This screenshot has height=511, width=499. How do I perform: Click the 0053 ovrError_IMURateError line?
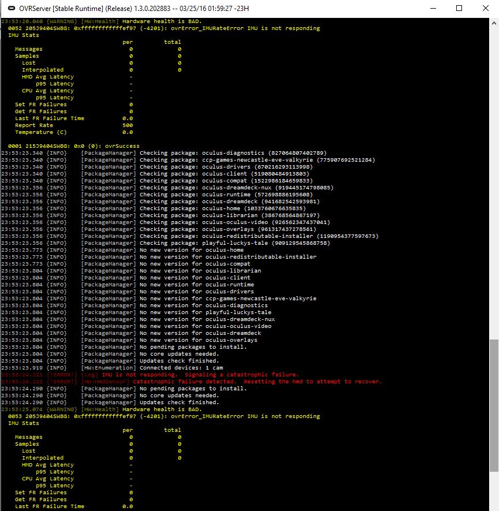point(164,416)
